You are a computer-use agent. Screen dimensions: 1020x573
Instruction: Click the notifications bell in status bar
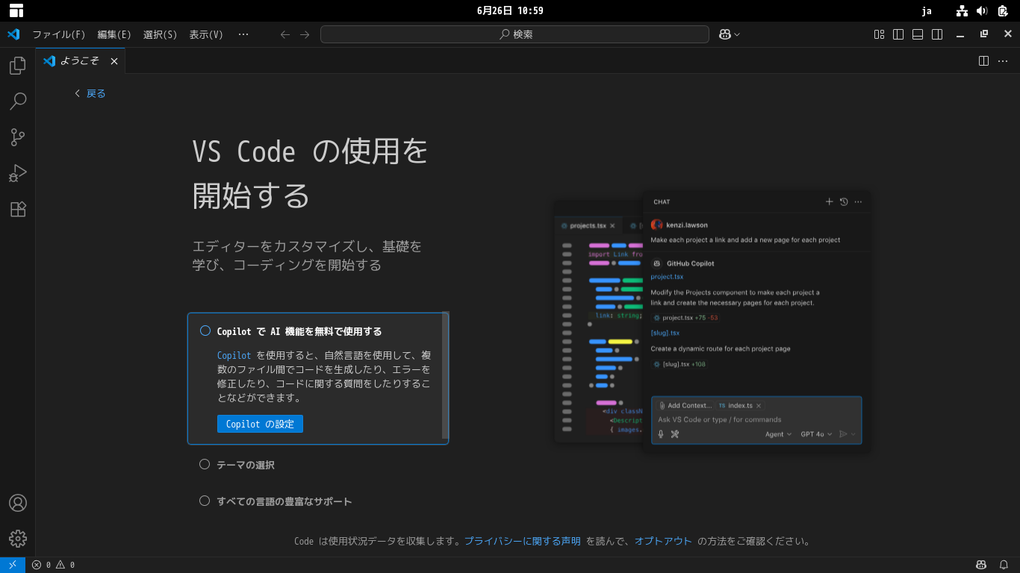1004,565
